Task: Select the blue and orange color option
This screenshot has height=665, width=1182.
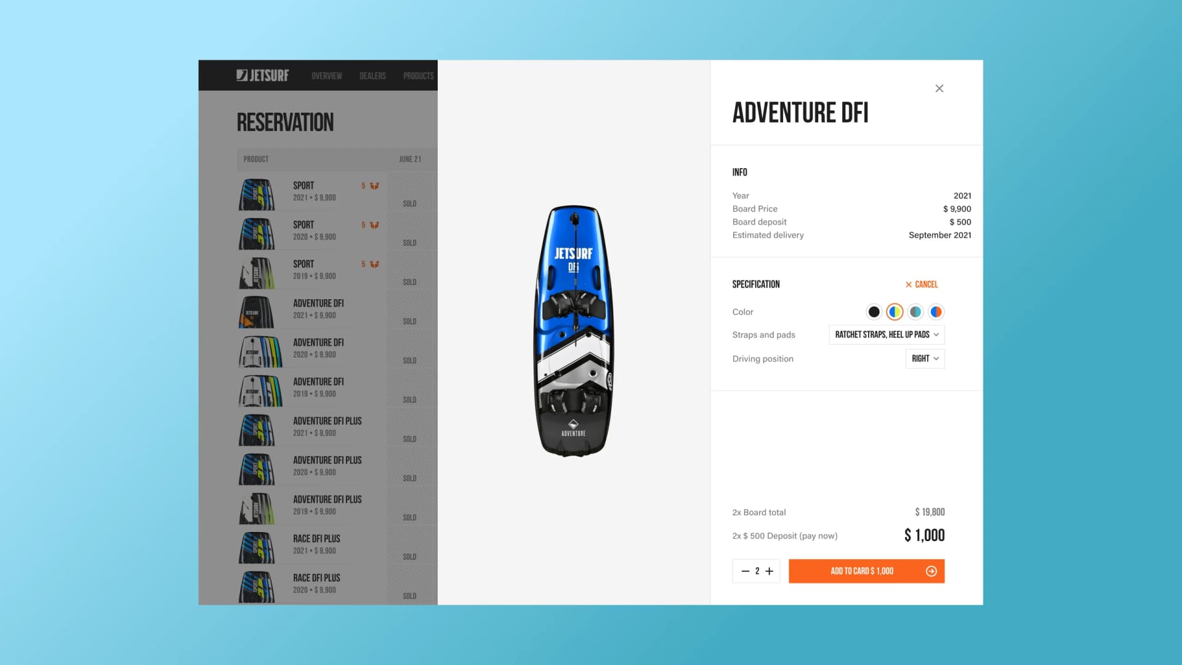Action: [936, 312]
